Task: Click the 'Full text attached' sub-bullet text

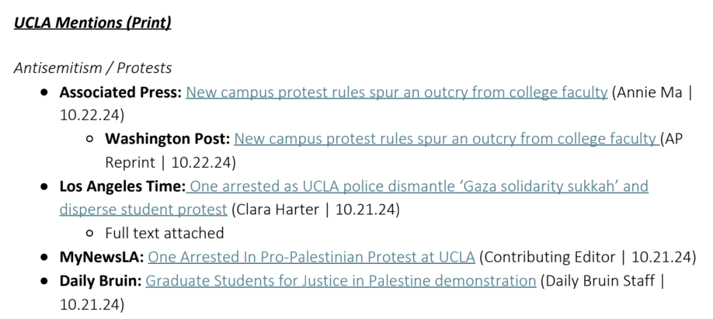Action: tap(164, 233)
